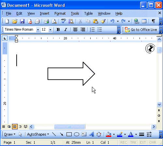This screenshot has height=146, width=163.
Task: Toggle Italic formatting
Action: pyautogui.click(x=66, y=29)
